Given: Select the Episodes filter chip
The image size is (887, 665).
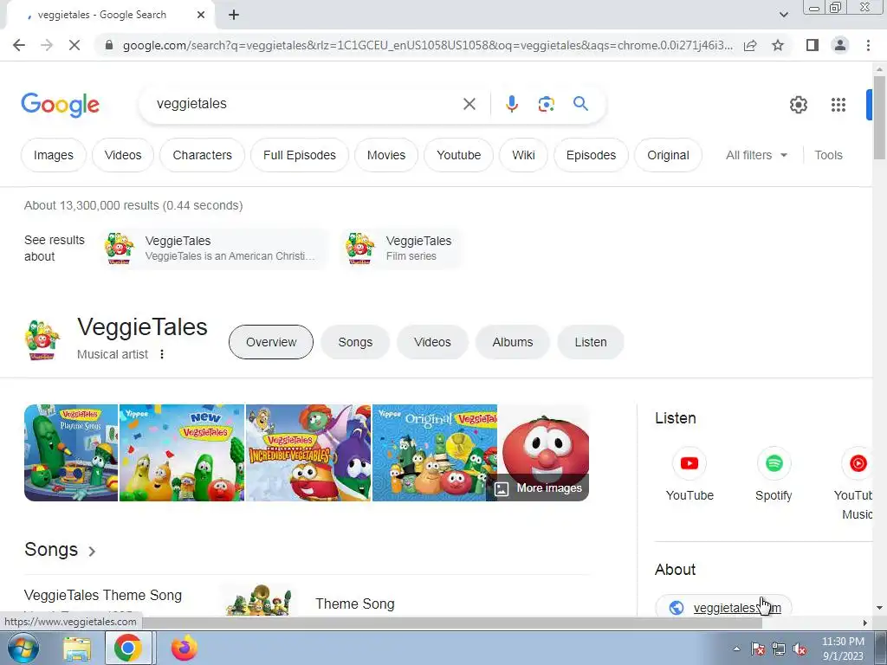Looking at the screenshot, I should pyautogui.click(x=591, y=155).
